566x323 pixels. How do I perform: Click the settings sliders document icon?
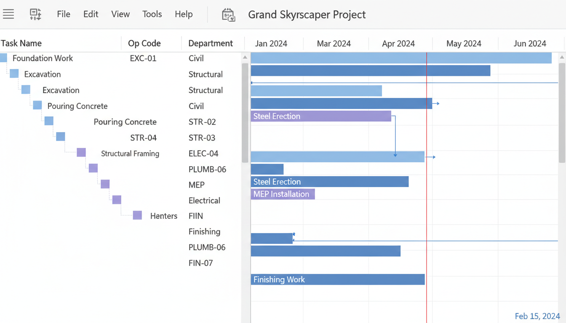(35, 14)
